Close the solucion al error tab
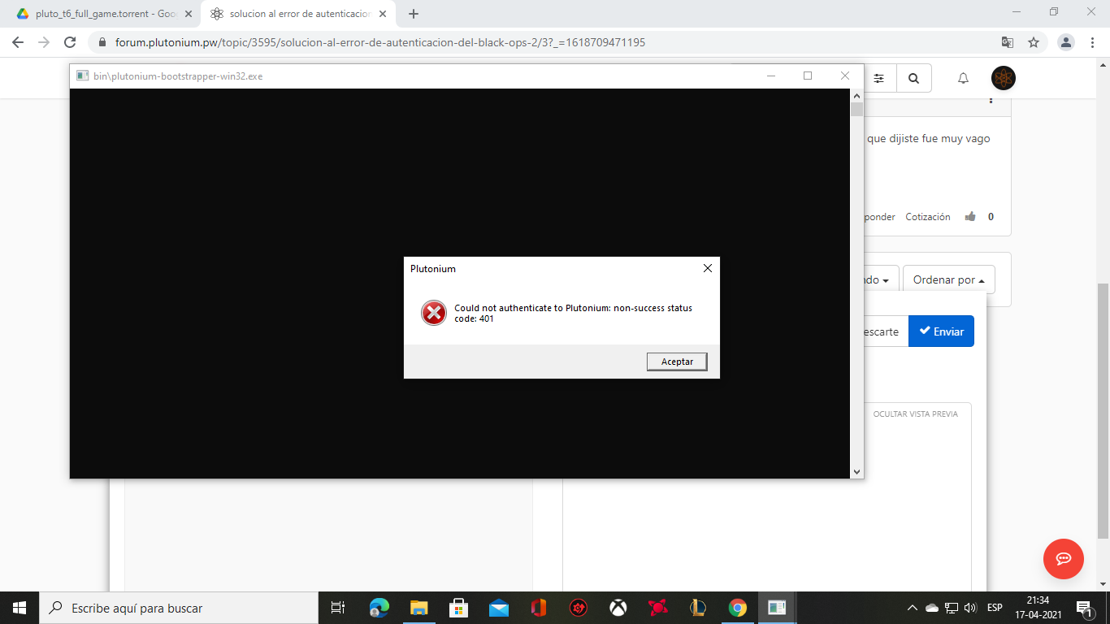This screenshot has height=624, width=1110. (x=382, y=14)
